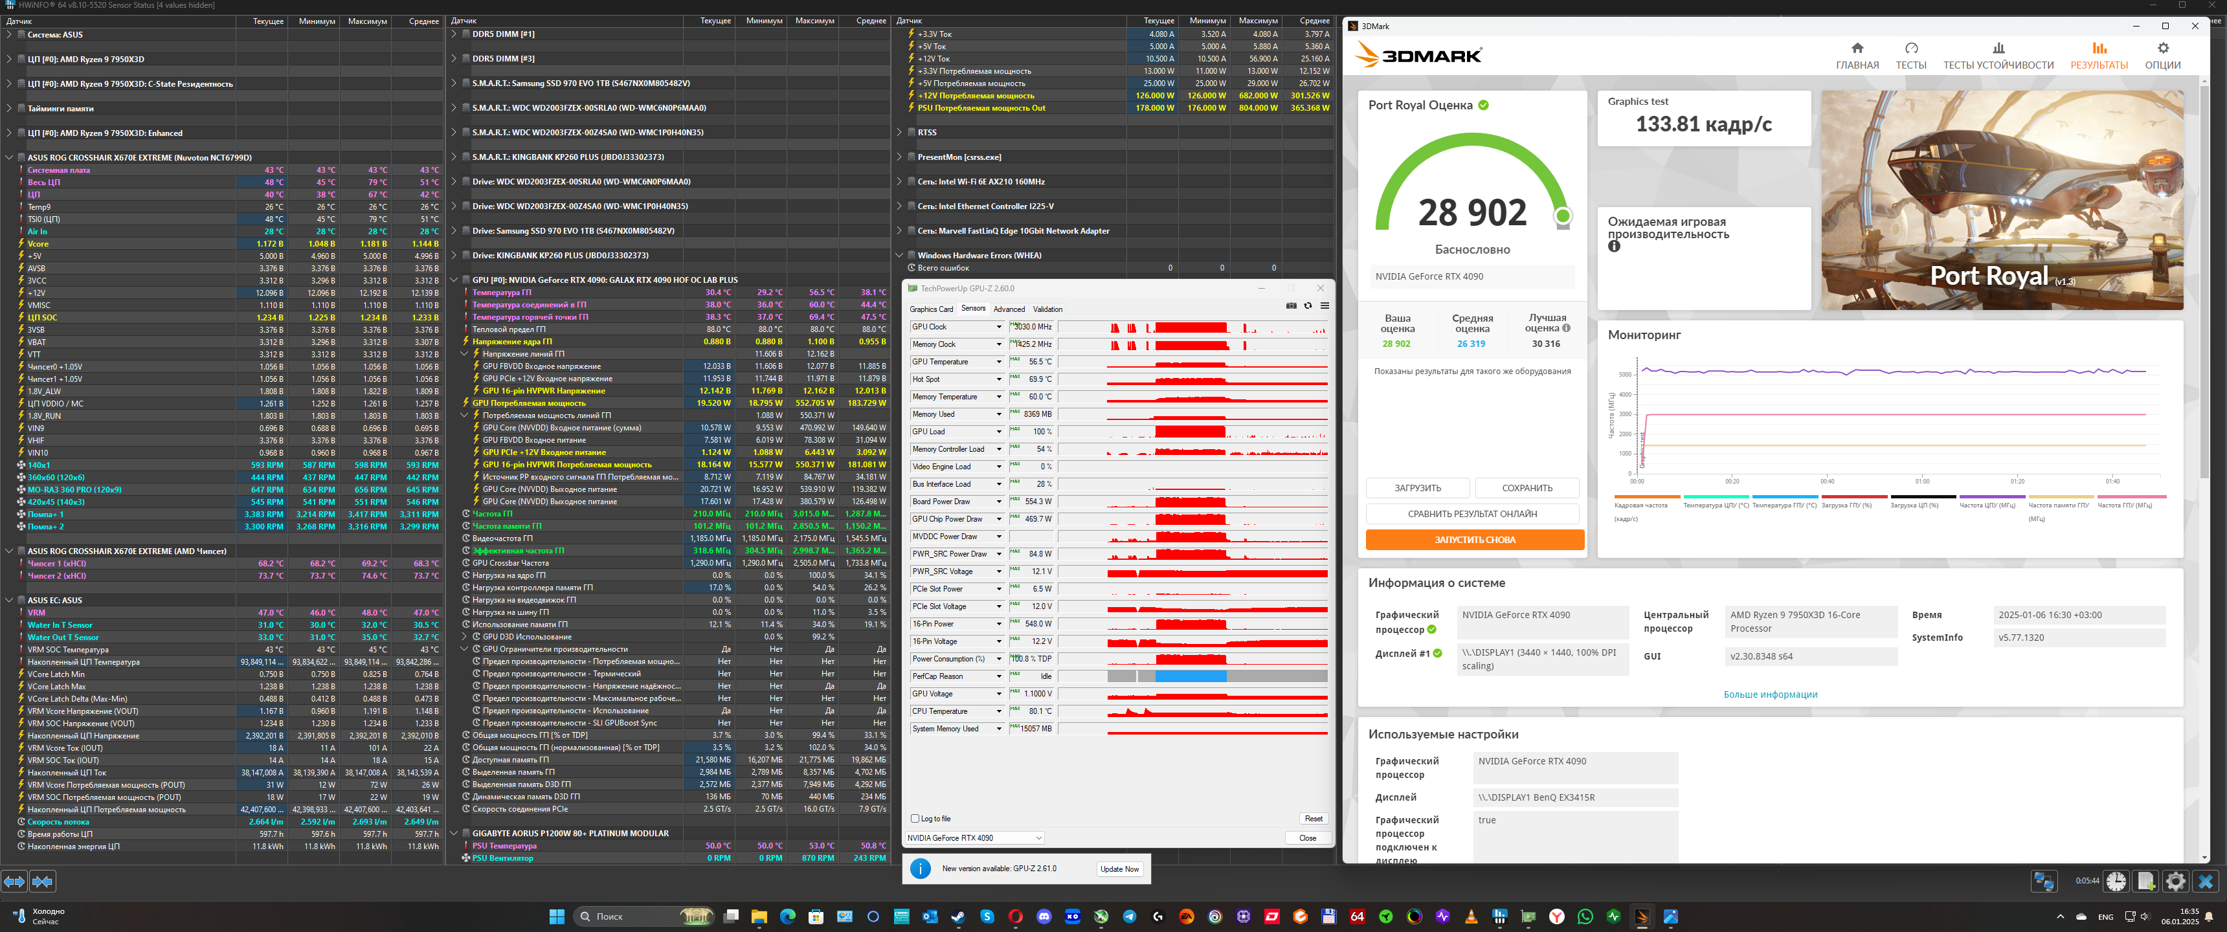Open HWiNFO settings gear icon
The image size is (2227, 932).
(x=2175, y=881)
